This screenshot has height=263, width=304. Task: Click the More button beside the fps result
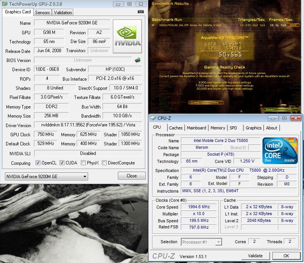click(x=293, y=25)
